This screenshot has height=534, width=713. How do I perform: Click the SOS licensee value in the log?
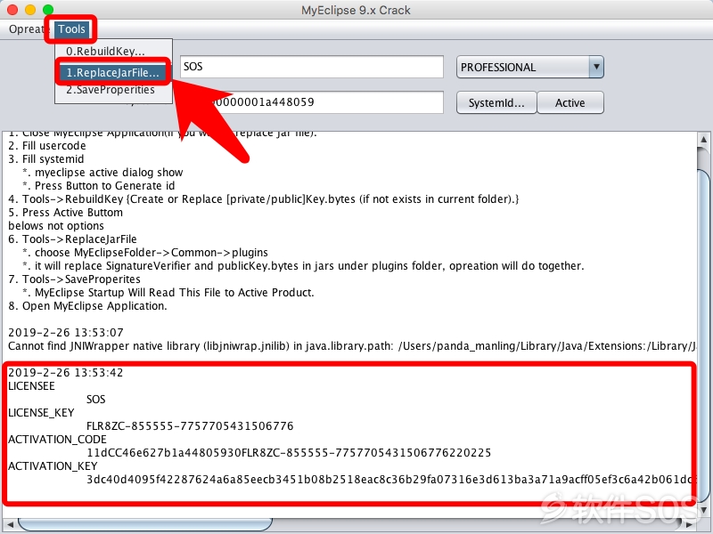[96, 399]
